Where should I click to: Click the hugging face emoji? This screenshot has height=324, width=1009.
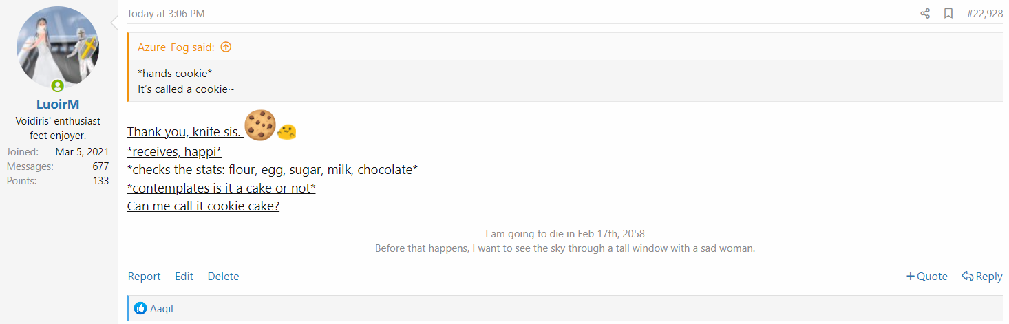pyautogui.click(x=286, y=131)
